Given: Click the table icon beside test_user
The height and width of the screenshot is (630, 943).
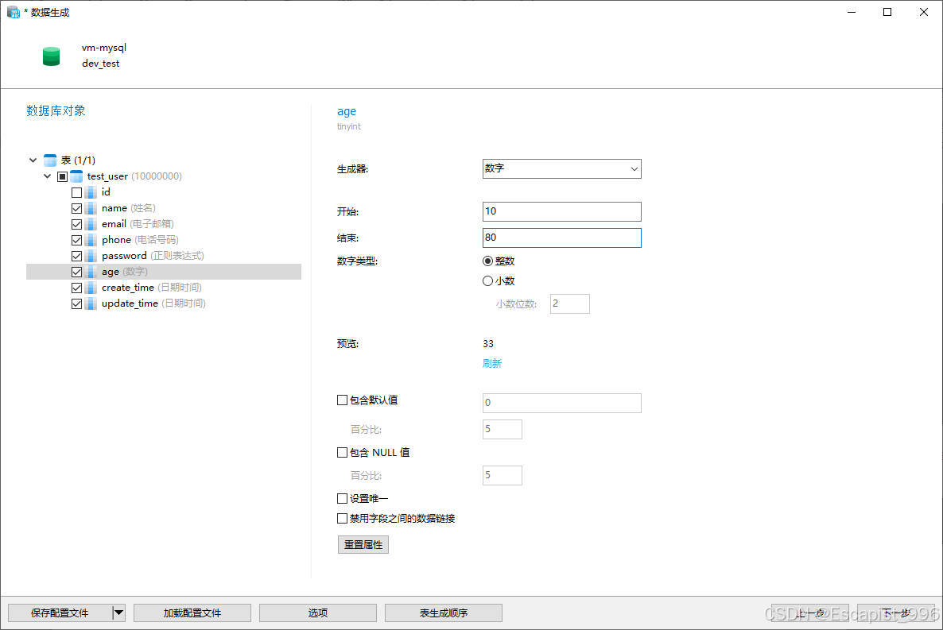Looking at the screenshot, I should pyautogui.click(x=76, y=176).
